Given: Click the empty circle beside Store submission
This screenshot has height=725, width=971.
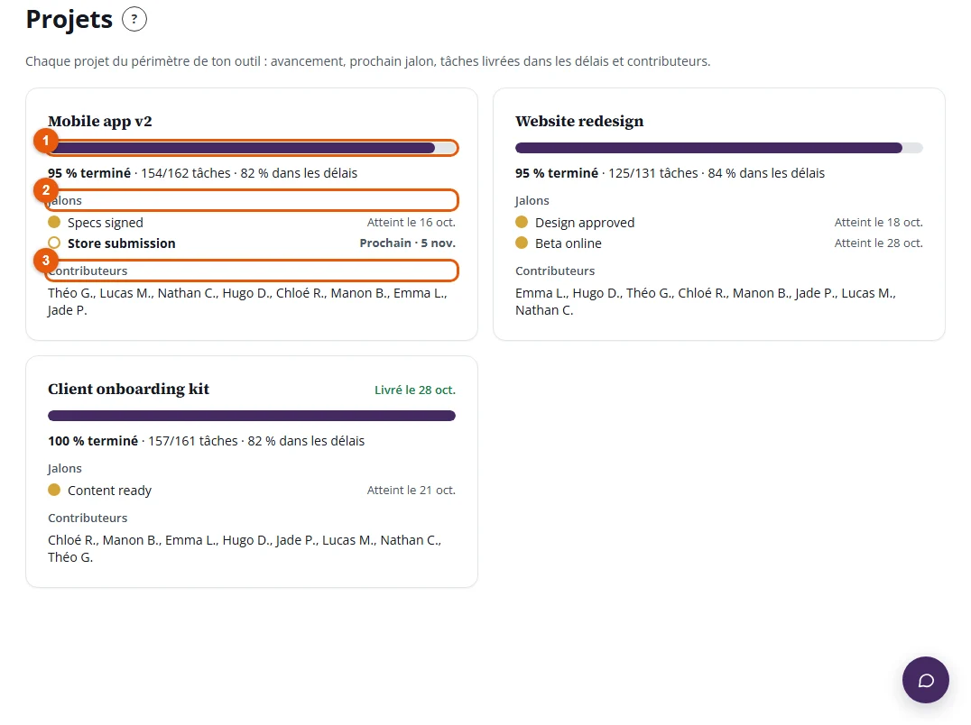Looking at the screenshot, I should pos(54,243).
